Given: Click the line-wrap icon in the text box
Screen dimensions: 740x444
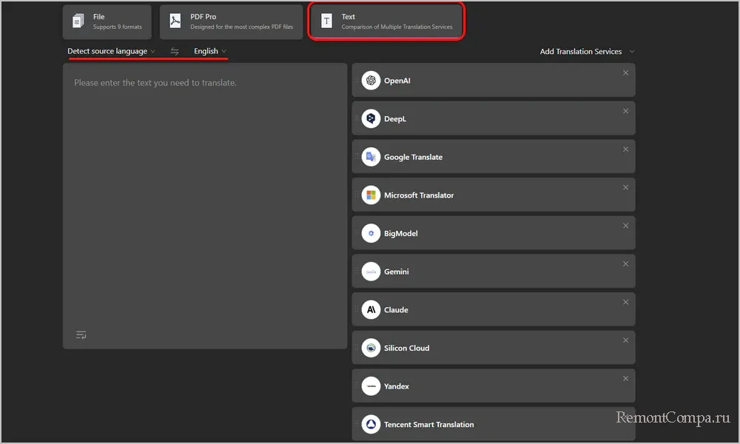Looking at the screenshot, I should tap(81, 335).
